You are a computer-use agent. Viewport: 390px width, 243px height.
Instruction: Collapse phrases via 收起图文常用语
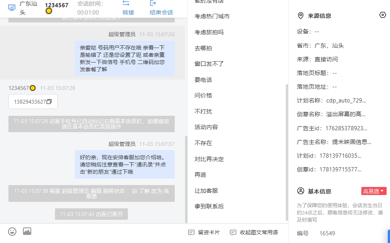pos(254,233)
